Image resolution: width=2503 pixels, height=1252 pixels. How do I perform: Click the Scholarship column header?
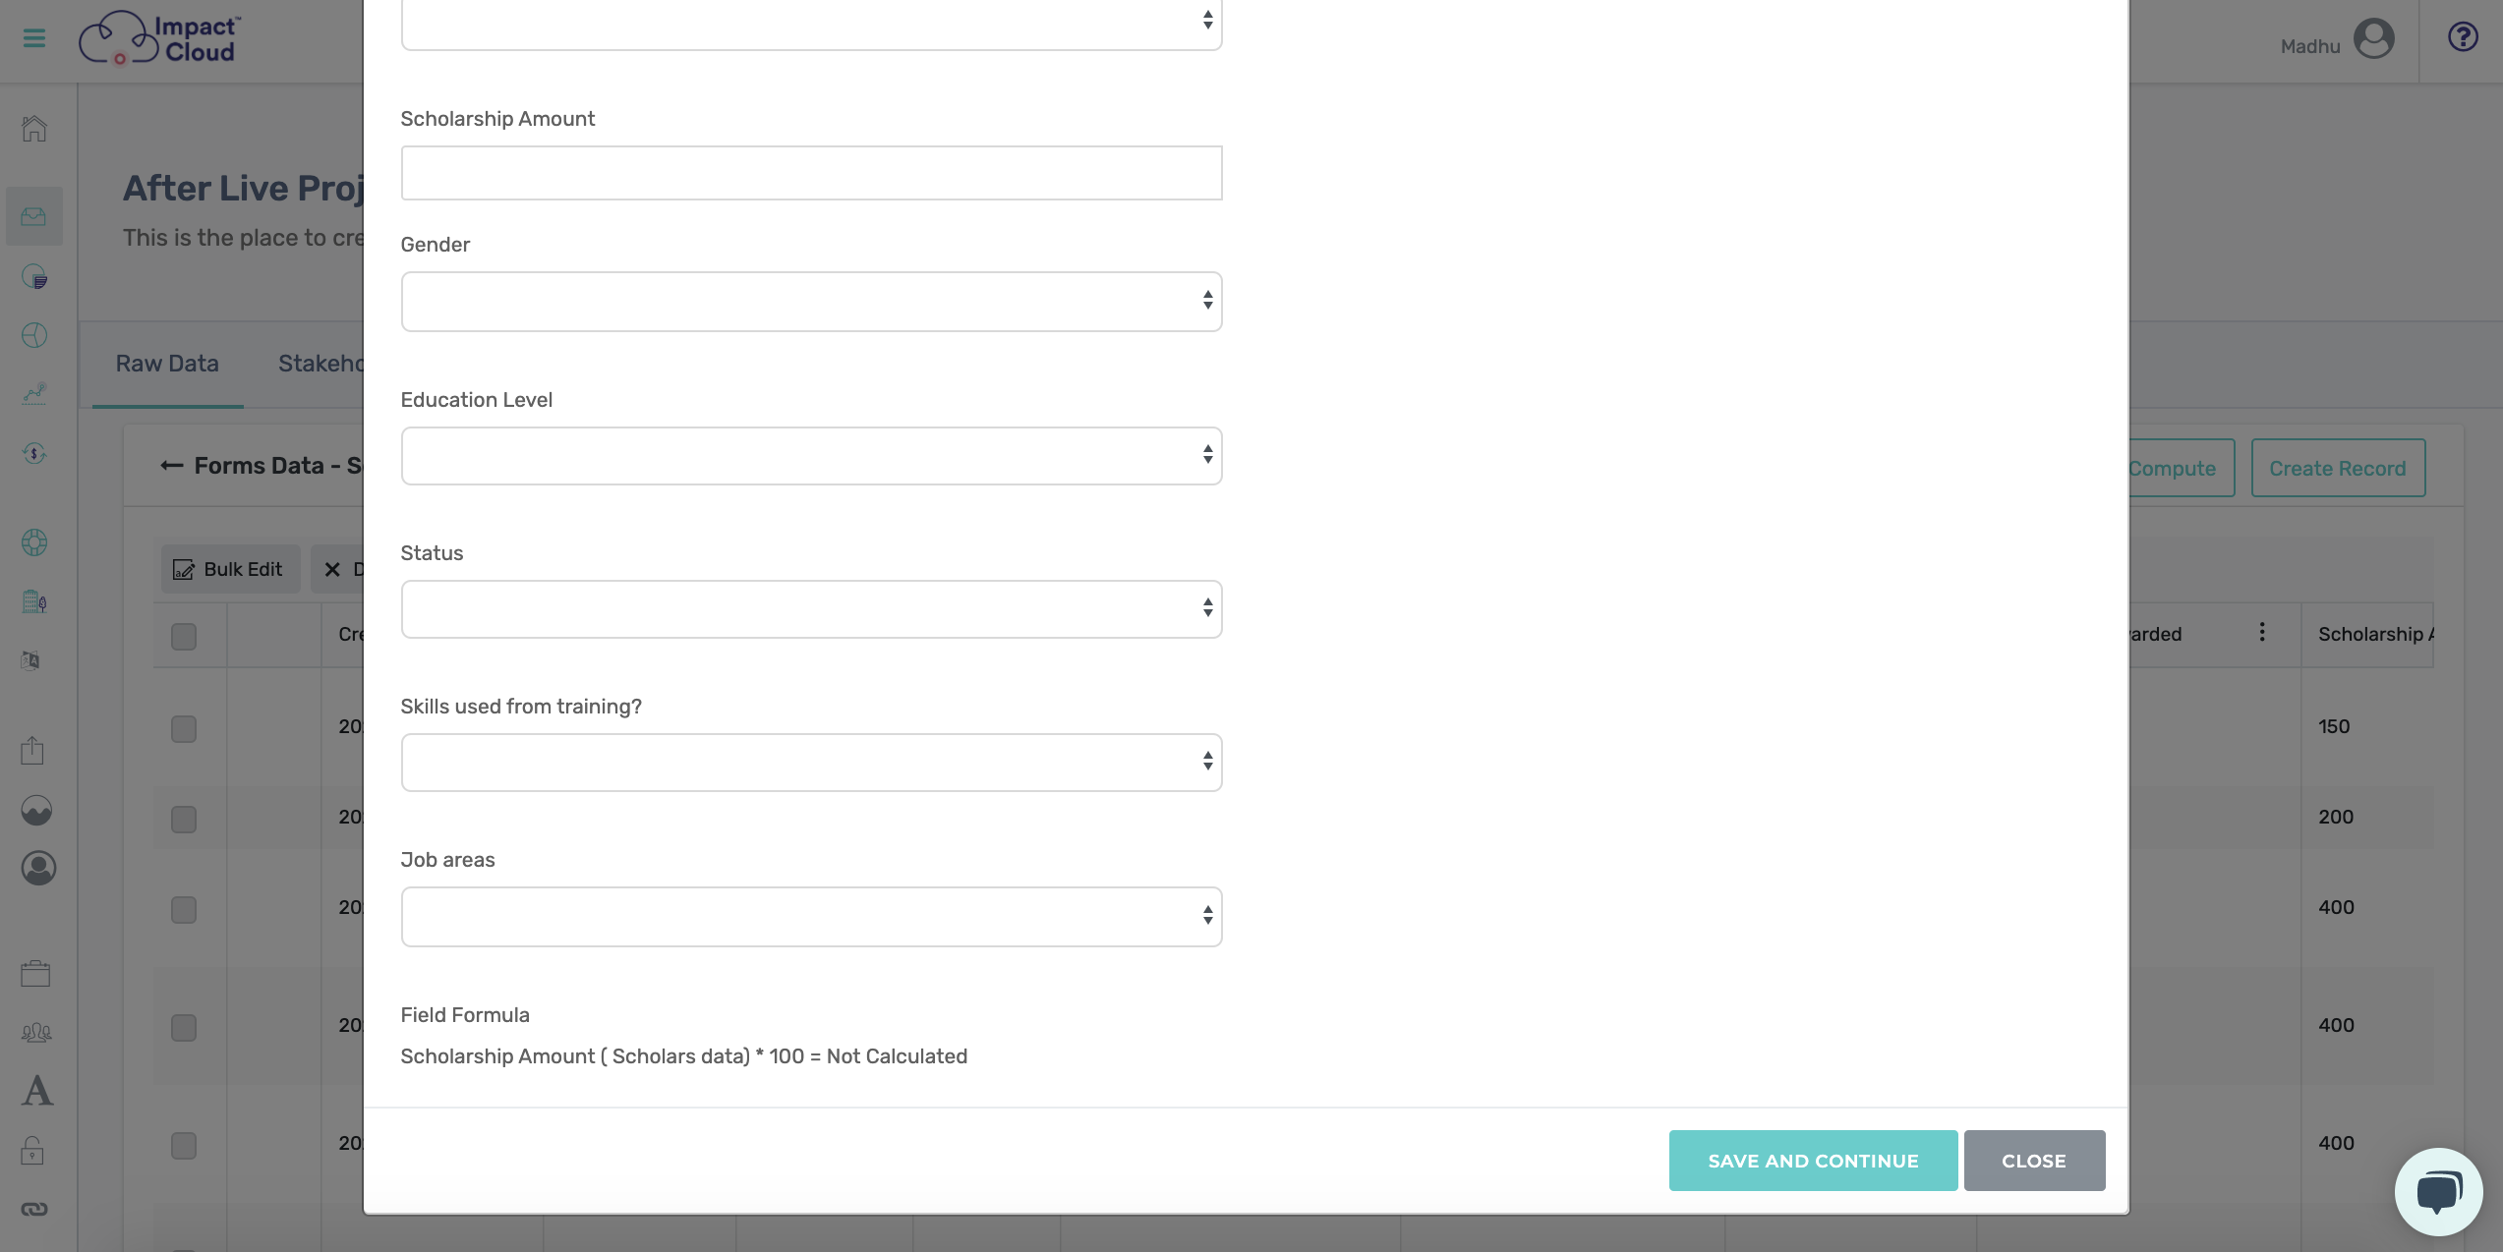(2367, 635)
